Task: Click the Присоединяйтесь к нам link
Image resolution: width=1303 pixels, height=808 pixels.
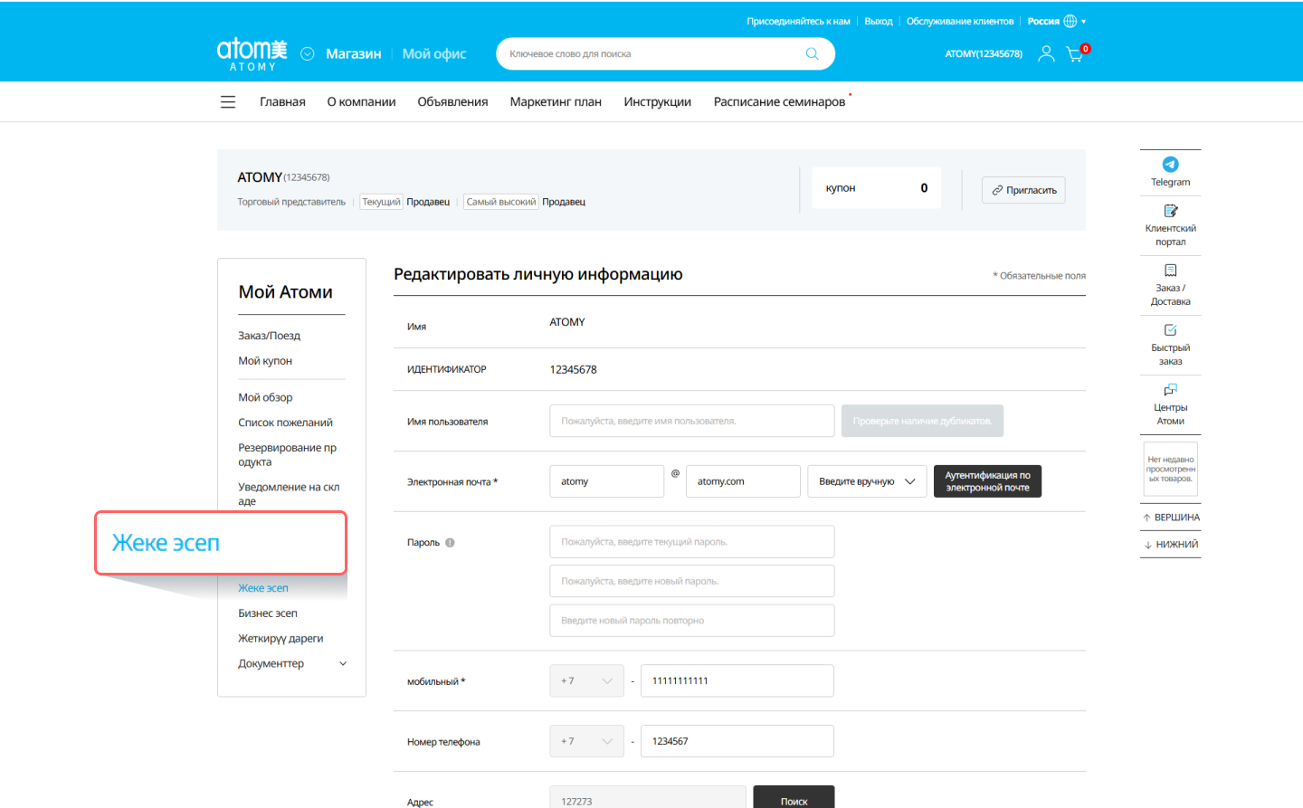Action: click(798, 21)
